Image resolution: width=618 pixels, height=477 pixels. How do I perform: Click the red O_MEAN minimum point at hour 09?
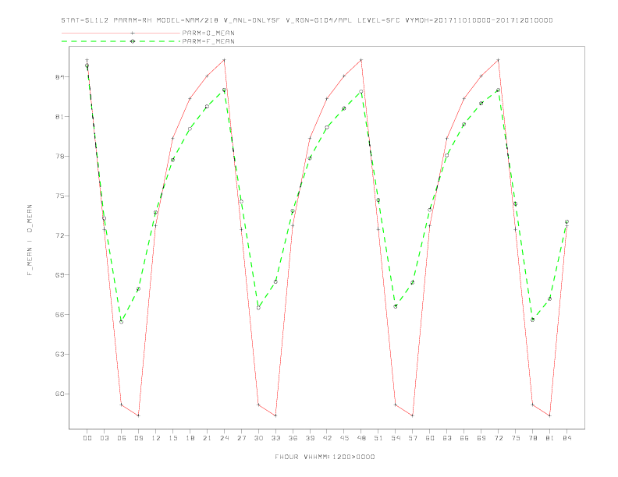(x=138, y=415)
